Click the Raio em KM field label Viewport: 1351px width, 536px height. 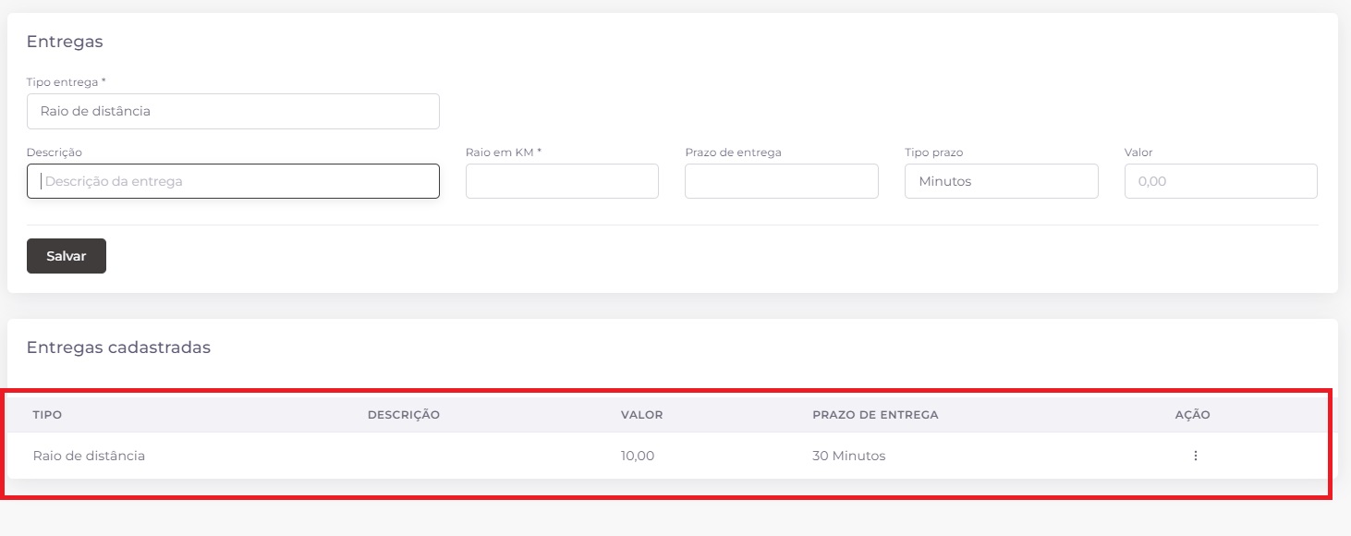(x=503, y=152)
